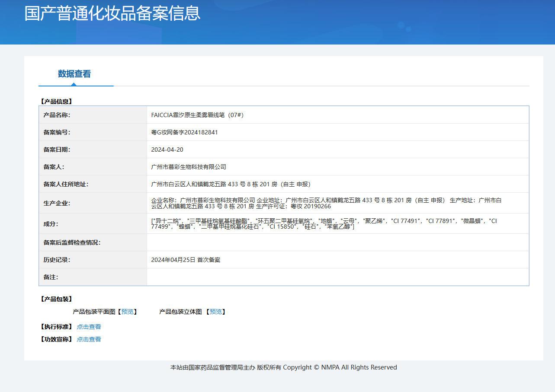Click the 备案编号 value 粤G妆网备字2024182841
The width and height of the screenshot is (555, 392).
click(x=185, y=132)
